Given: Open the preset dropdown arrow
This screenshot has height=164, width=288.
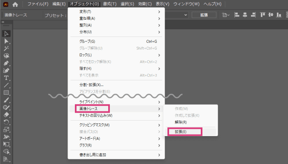Looking at the screenshot, I should pyautogui.click(x=186, y=15).
